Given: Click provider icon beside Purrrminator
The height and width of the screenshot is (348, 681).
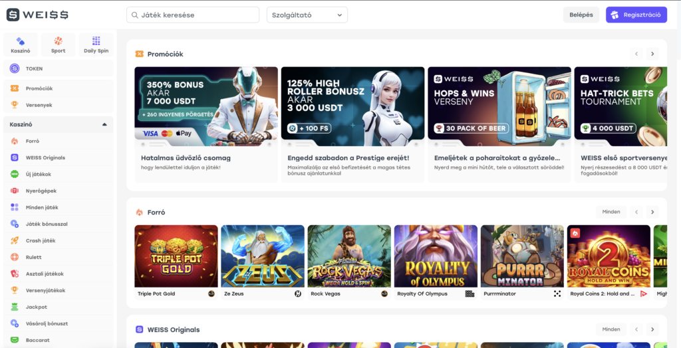Looking at the screenshot, I should click(557, 294).
